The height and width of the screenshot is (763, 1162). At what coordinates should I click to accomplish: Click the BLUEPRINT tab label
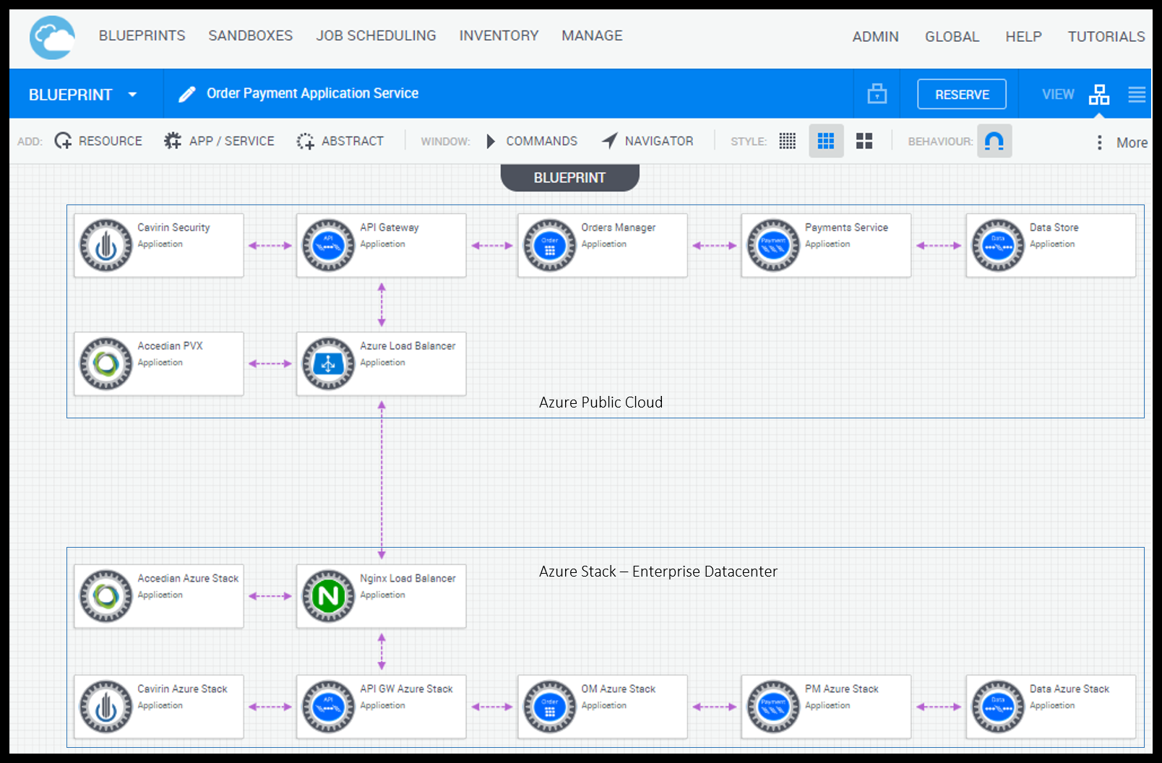point(569,178)
